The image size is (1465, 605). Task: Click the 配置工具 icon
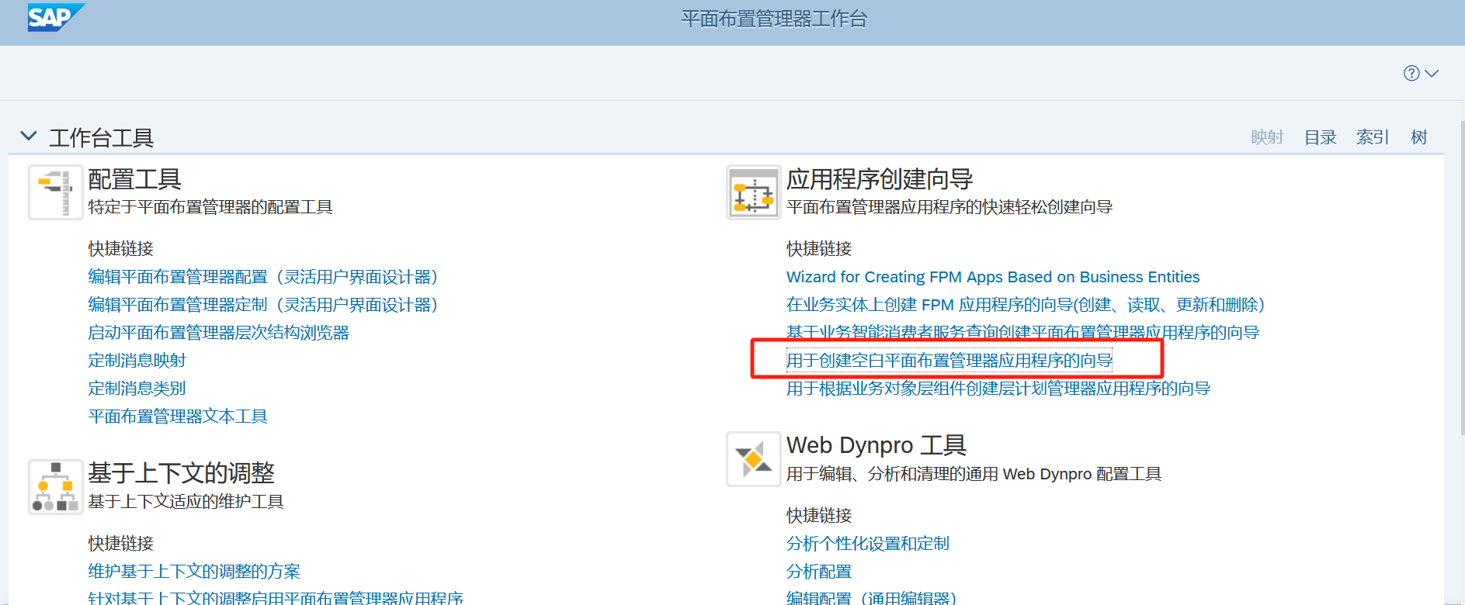56,192
